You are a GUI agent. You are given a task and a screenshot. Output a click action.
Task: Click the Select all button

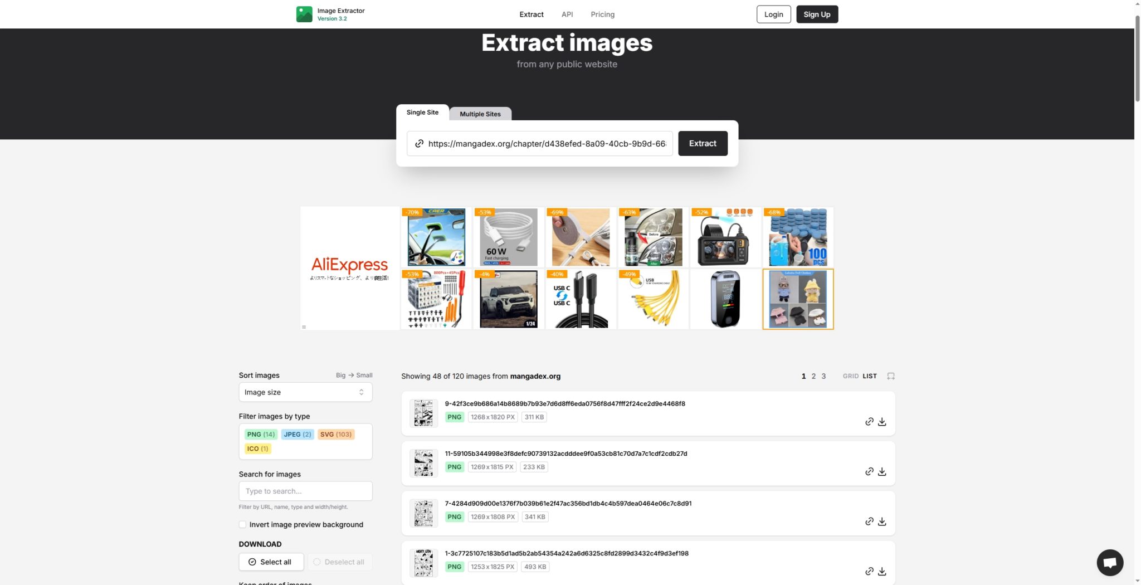tap(271, 562)
